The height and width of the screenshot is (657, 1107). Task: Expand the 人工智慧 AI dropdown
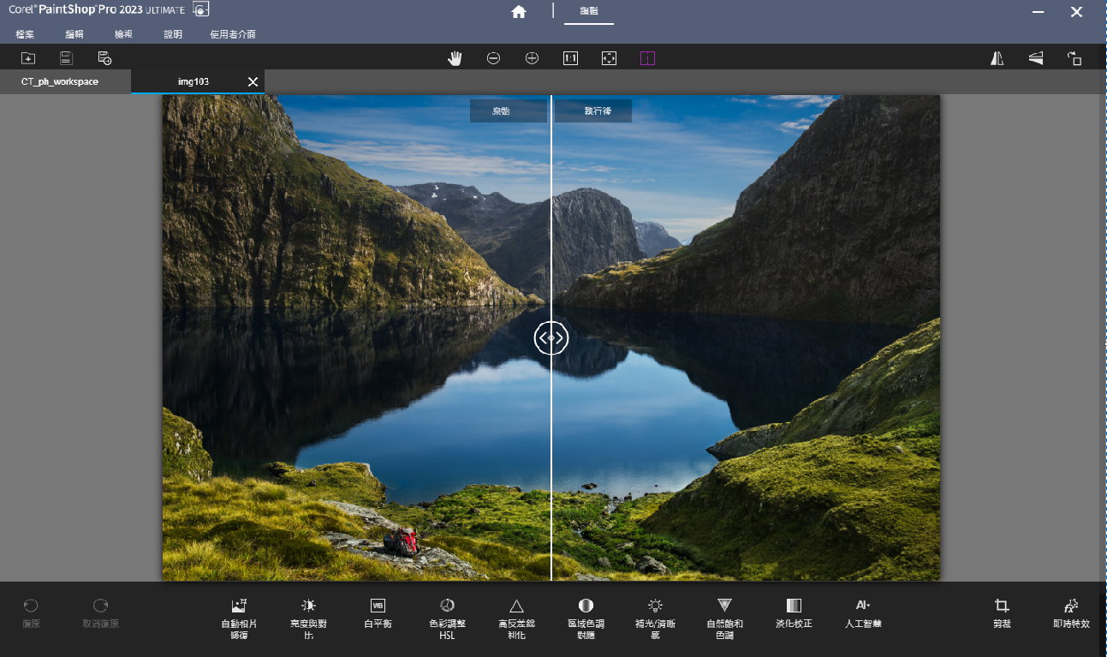pyautogui.click(x=863, y=613)
